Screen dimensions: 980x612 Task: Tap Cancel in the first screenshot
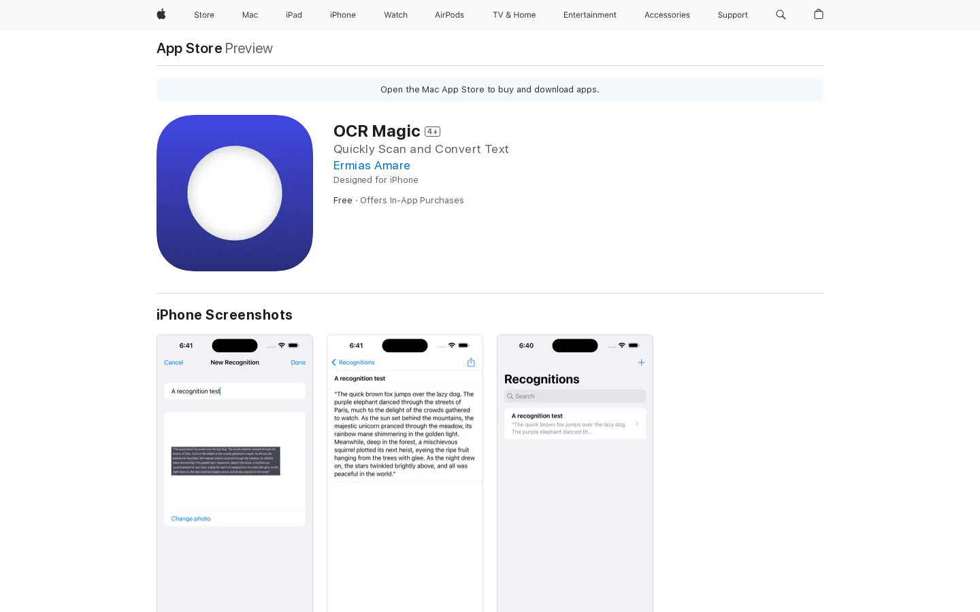(174, 362)
